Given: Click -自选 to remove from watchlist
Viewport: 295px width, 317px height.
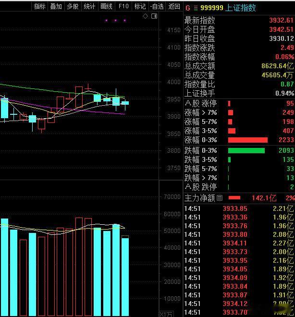Looking at the screenshot, I should [157, 6].
